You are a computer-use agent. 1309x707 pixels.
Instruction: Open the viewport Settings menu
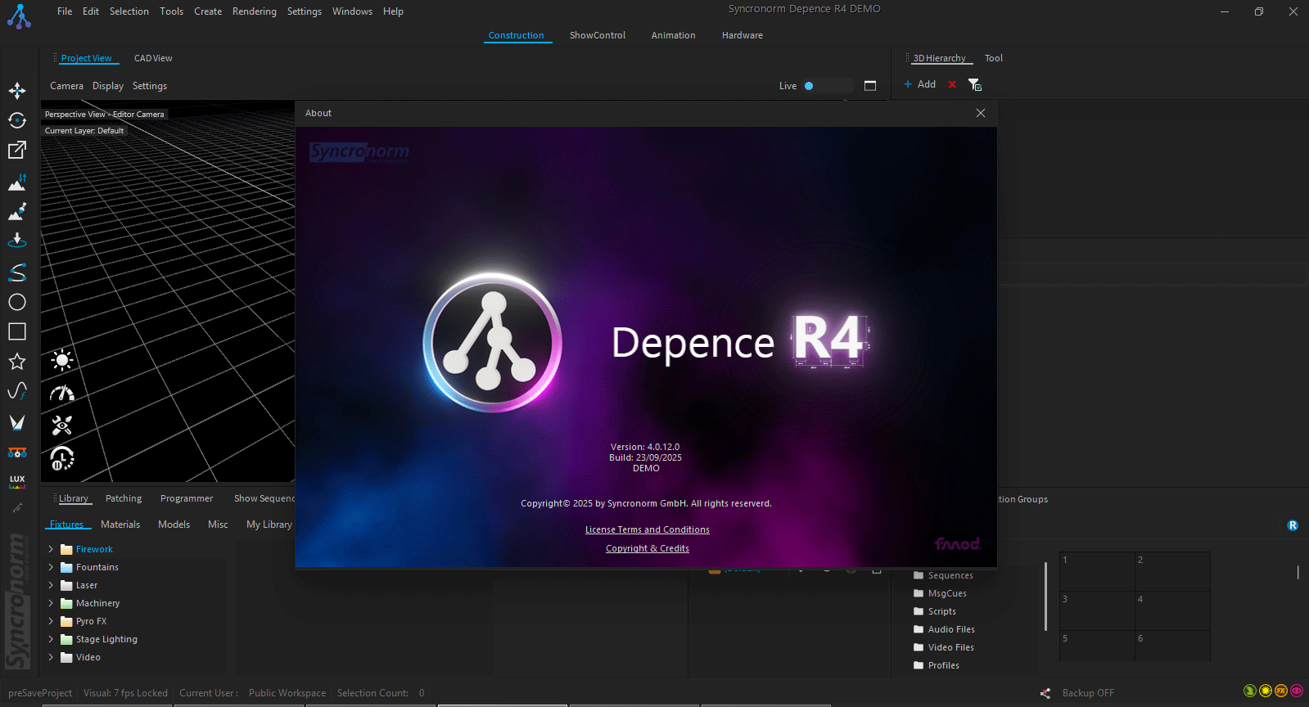pyautogui.click(x=150, y=86)
